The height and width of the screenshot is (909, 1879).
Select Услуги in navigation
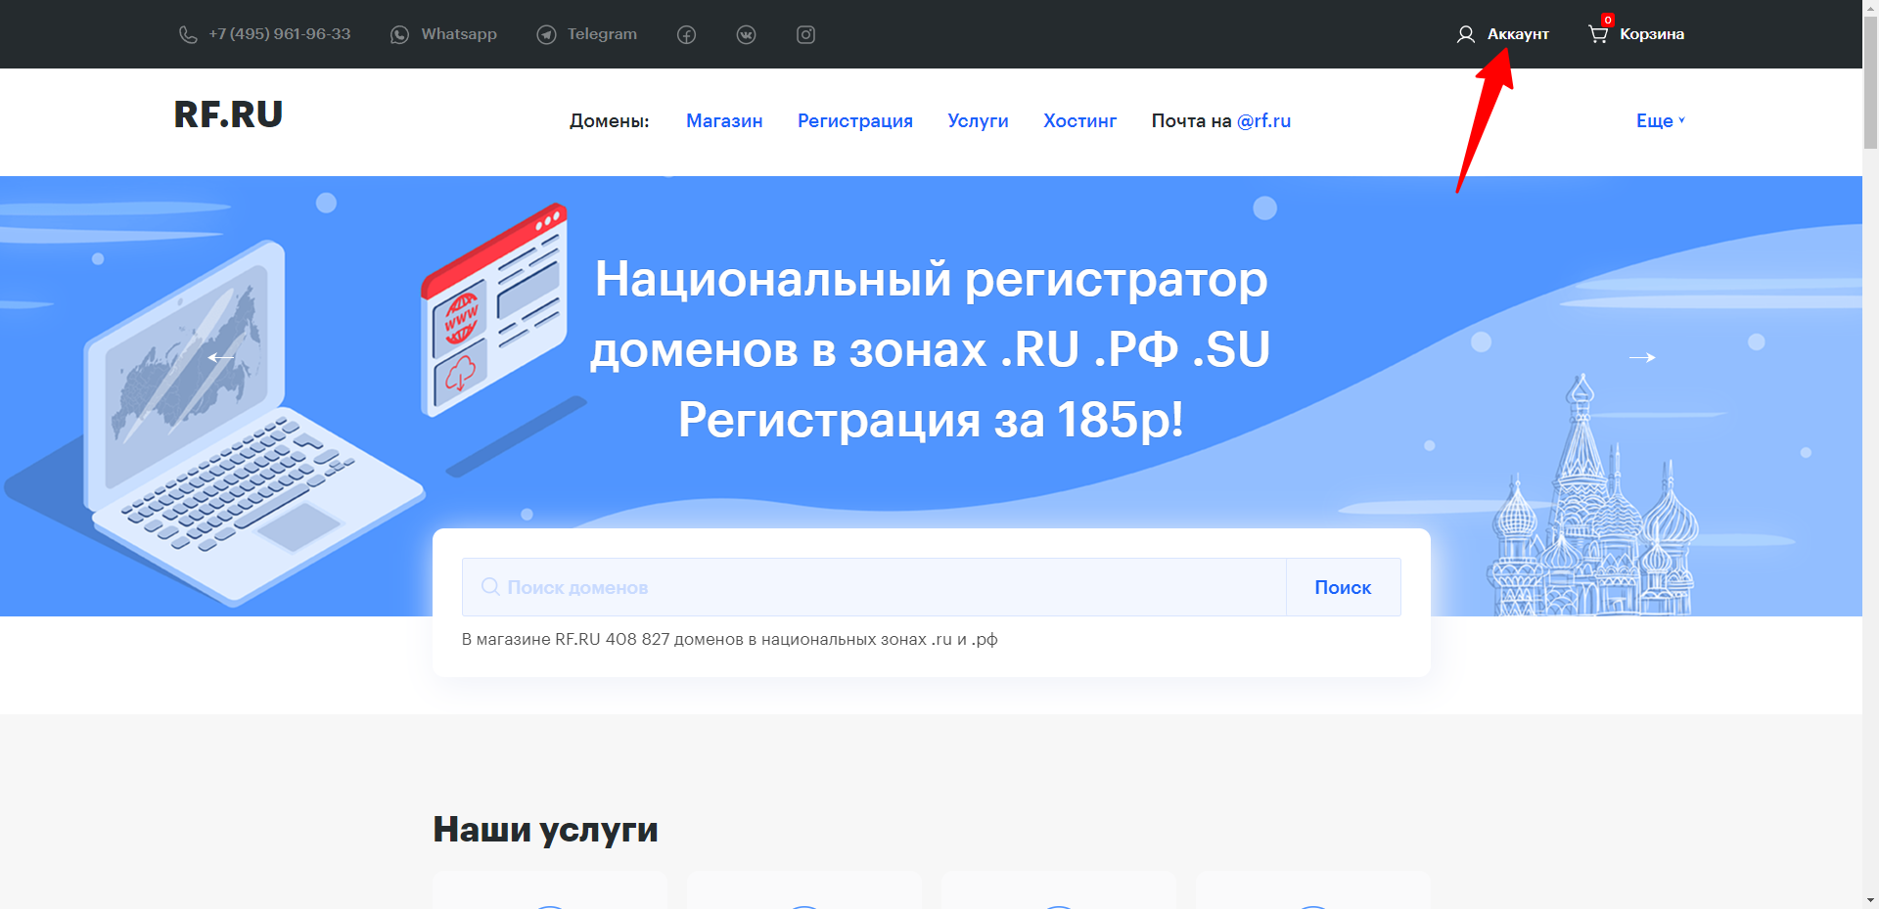click(978, 120)
